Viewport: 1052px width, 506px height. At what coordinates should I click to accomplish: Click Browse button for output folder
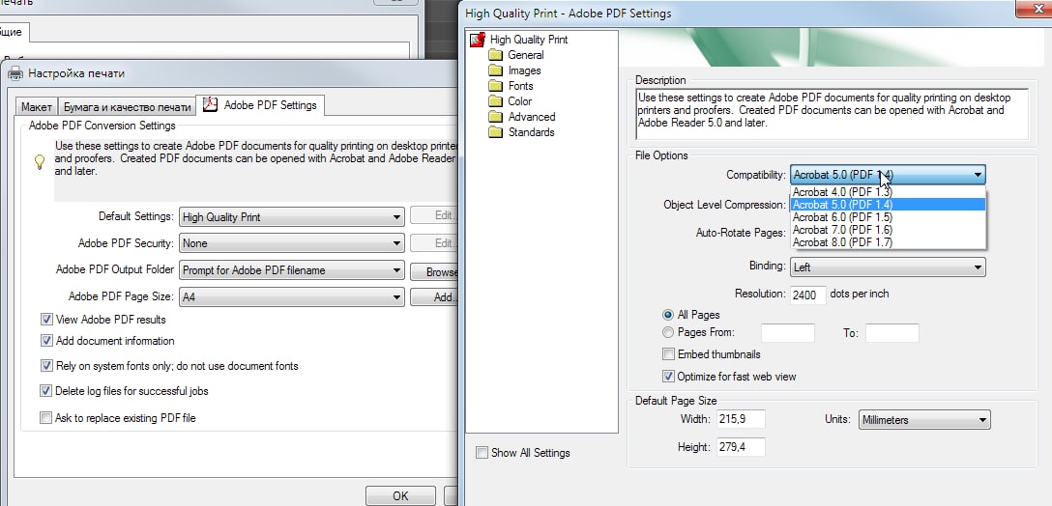pos(434,271)
